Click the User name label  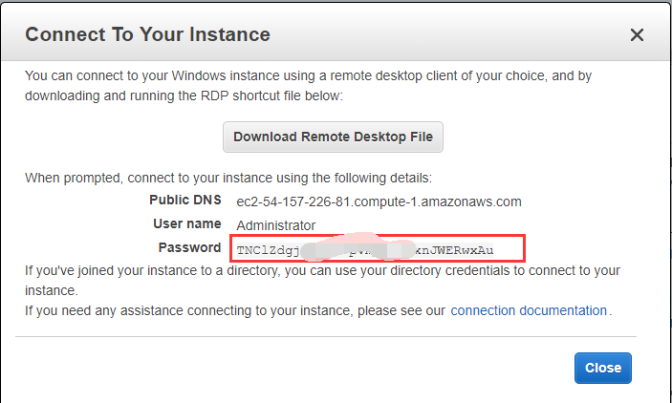pyautogui.click(x=187, y=224)
